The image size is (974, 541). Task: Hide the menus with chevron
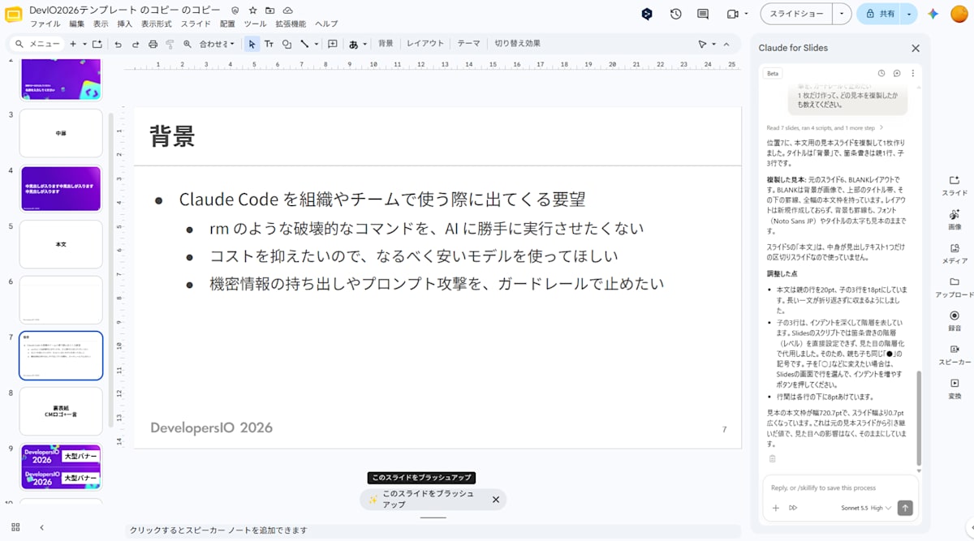(x=726, y=44)
